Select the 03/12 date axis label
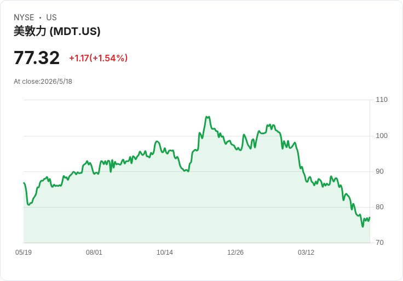This screenshot has width=403, height=281. (x=306, y=252)
